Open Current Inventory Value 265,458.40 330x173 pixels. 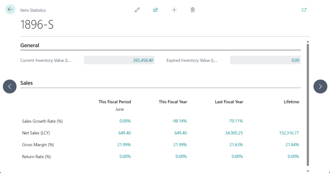[x=143, y=60]
